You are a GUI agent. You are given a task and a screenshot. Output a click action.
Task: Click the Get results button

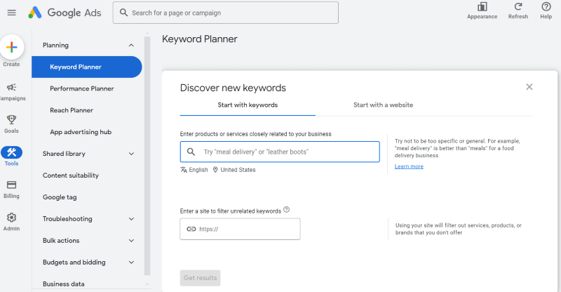pos(200,278)
